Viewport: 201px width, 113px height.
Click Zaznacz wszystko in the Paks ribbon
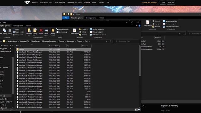point(97,29)
